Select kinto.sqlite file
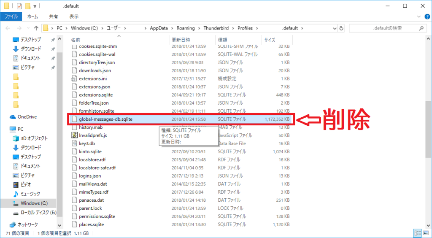The image size is (432, 238). 90,151
